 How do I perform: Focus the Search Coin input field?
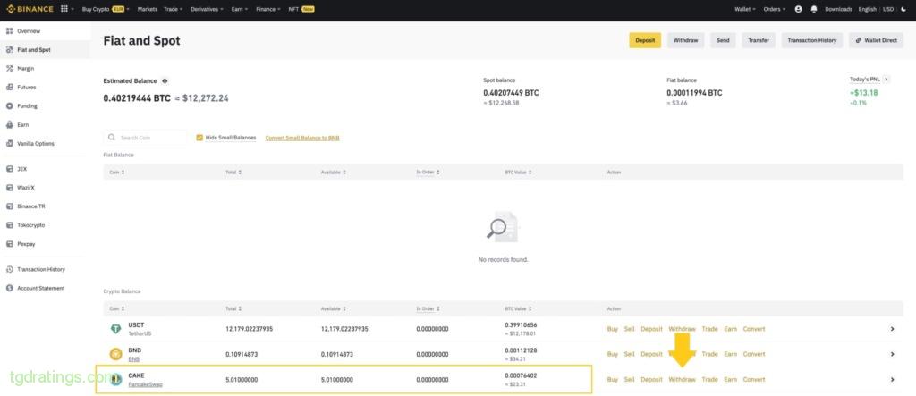coord(146,138)
